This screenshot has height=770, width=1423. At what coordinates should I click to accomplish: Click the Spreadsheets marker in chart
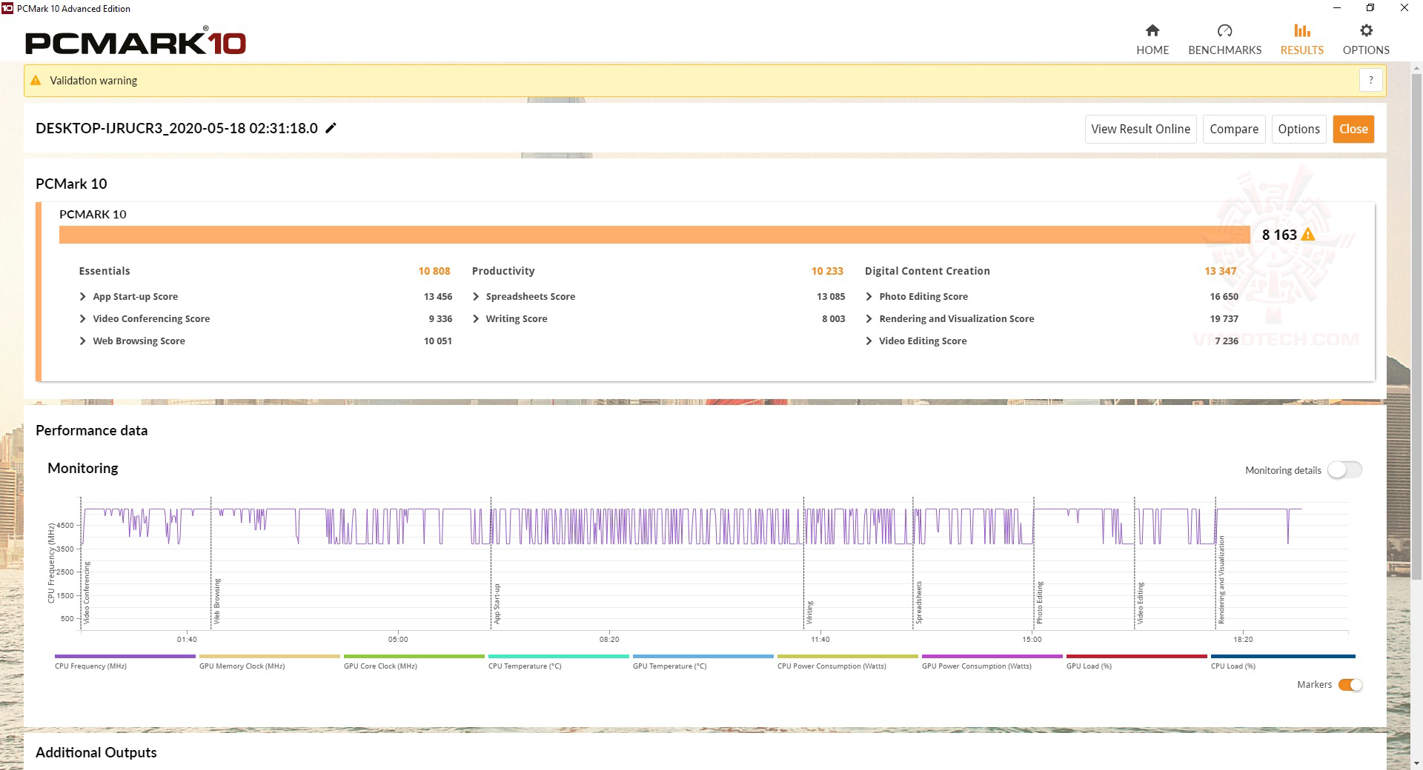click(x=919, y=603)
